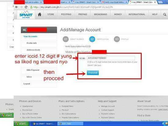Click the address bar URL
The width and height of the screenshot is (168, 126).
73,7
